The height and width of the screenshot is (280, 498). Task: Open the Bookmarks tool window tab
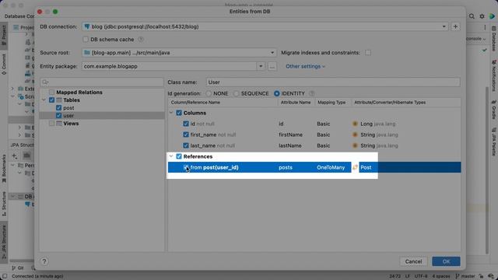tap(4, 169)
